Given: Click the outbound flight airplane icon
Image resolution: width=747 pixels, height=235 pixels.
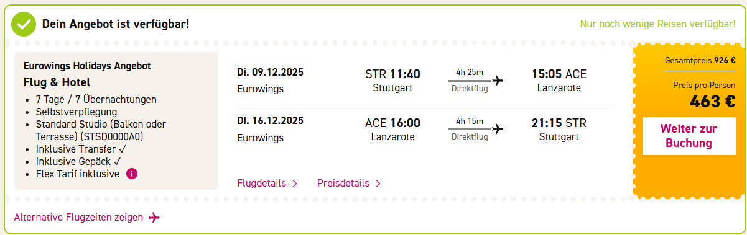Looking at the screenshot, I should click(497, 80).
